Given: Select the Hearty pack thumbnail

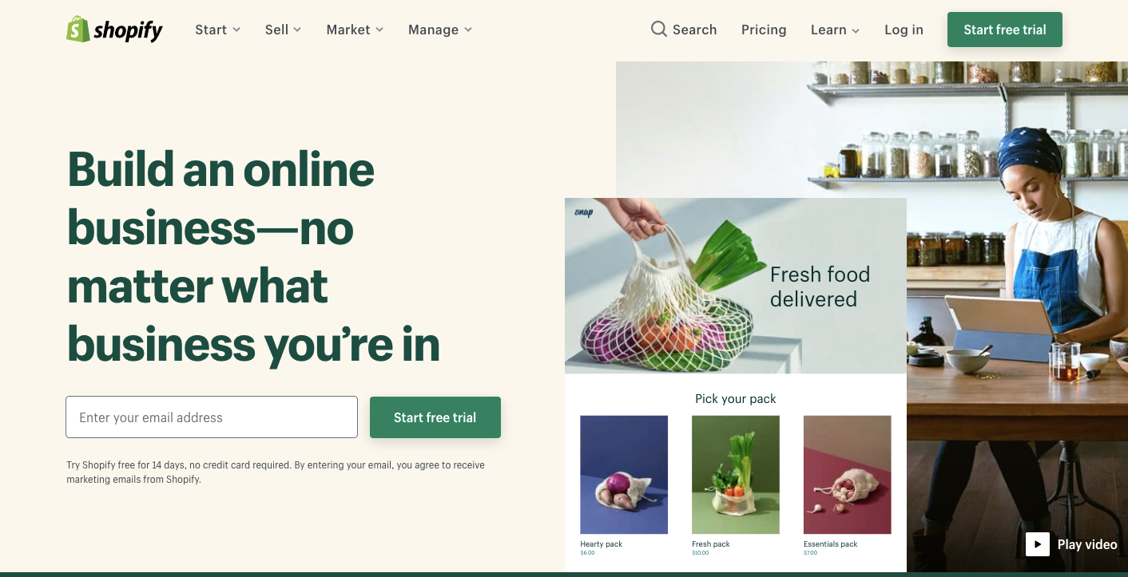Looking at the screenshot, I should pyautogui.click(x=624, y=475).
